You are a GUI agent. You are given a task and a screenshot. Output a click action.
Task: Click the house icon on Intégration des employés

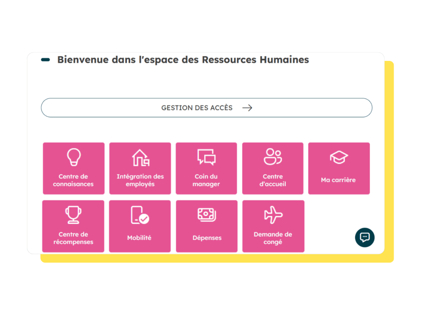[140, 157]
